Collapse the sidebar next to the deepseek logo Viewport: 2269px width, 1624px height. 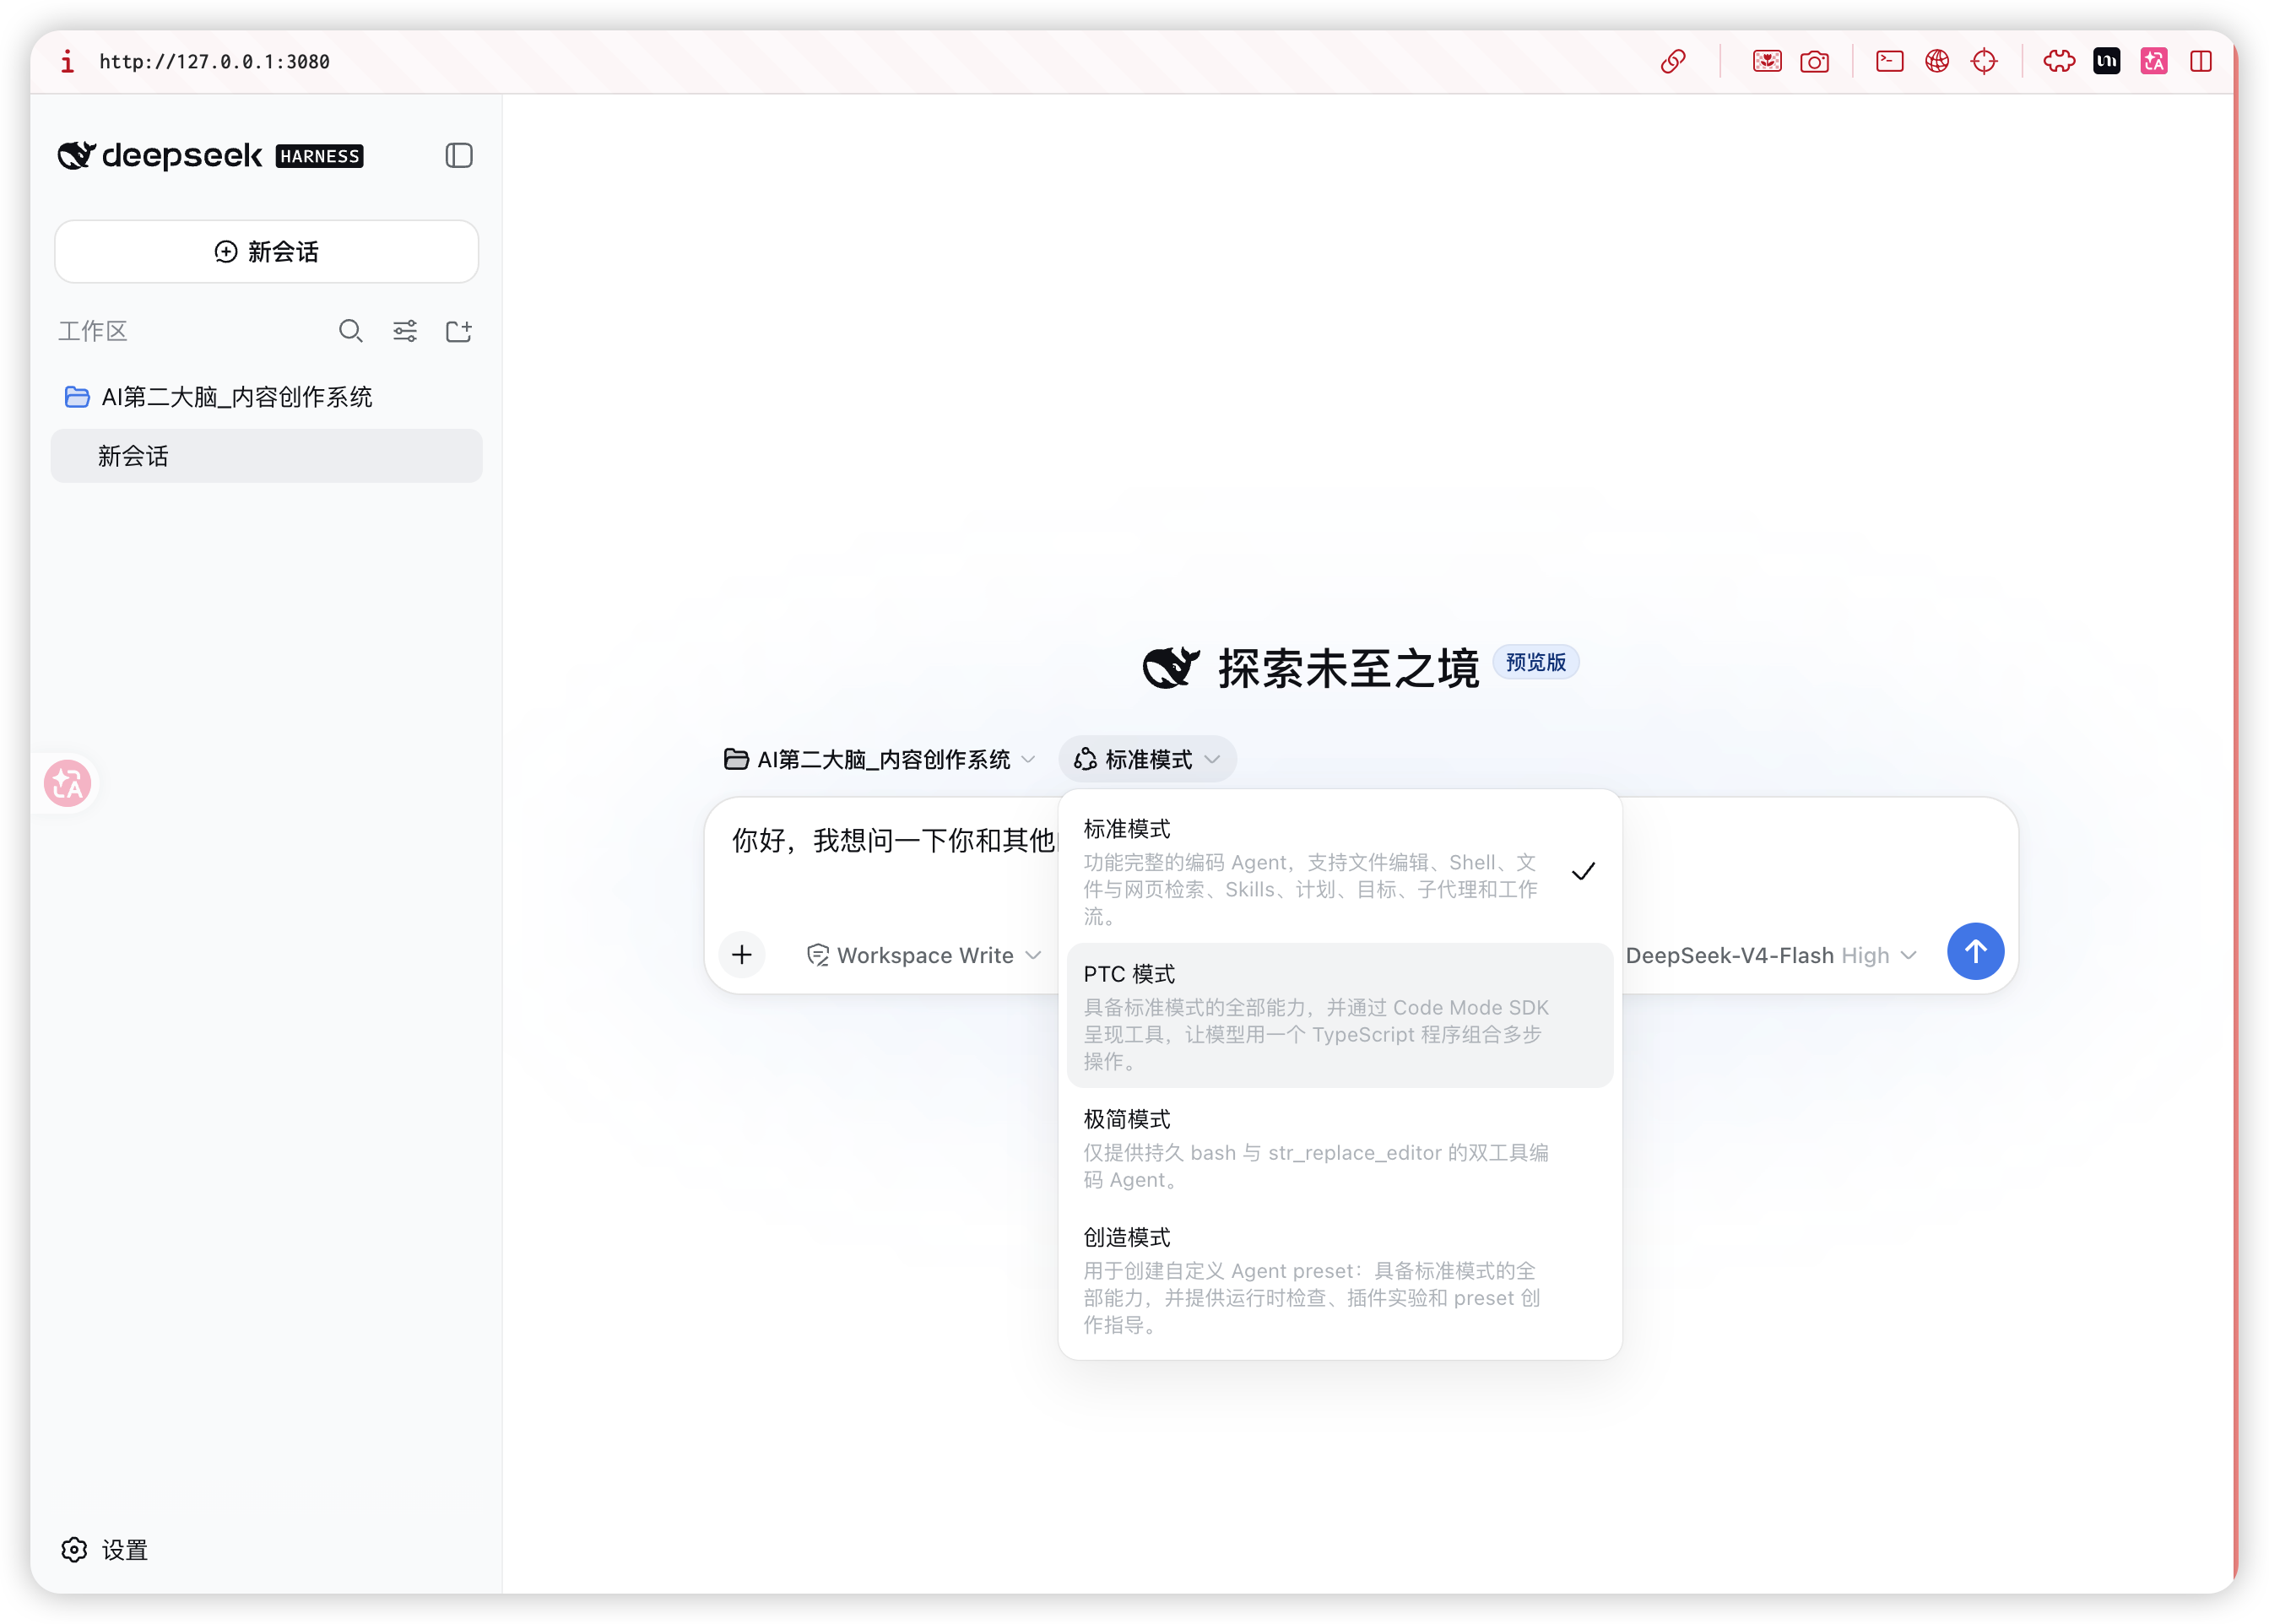tap(459, 155)
